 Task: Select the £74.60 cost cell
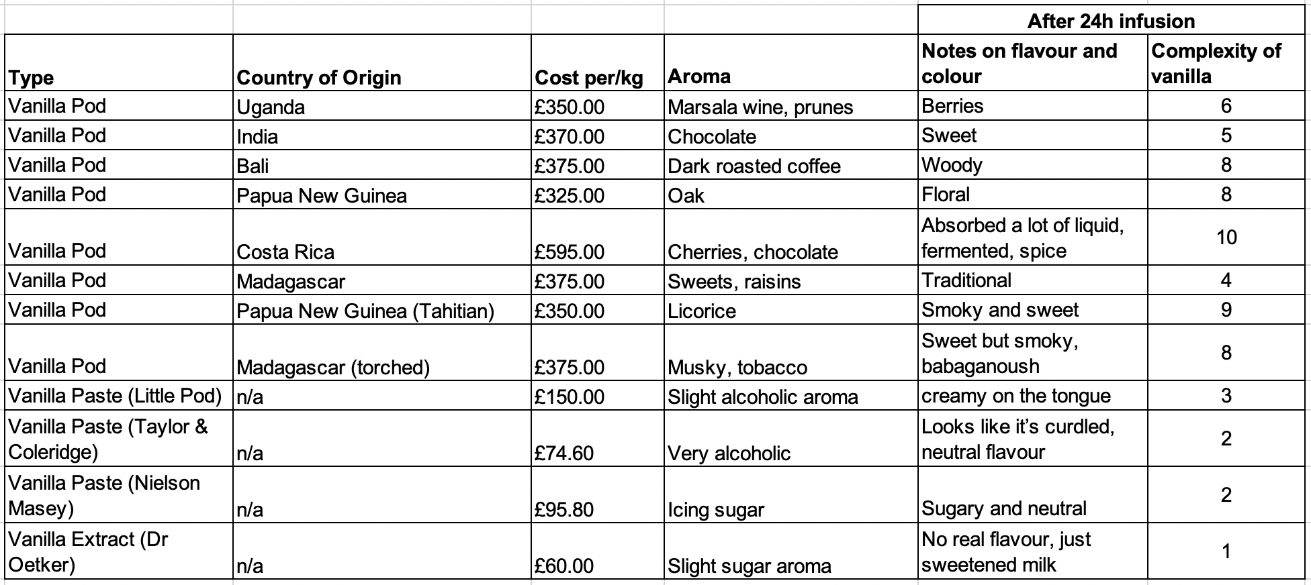pyautogui.click(x=597, y=438)
